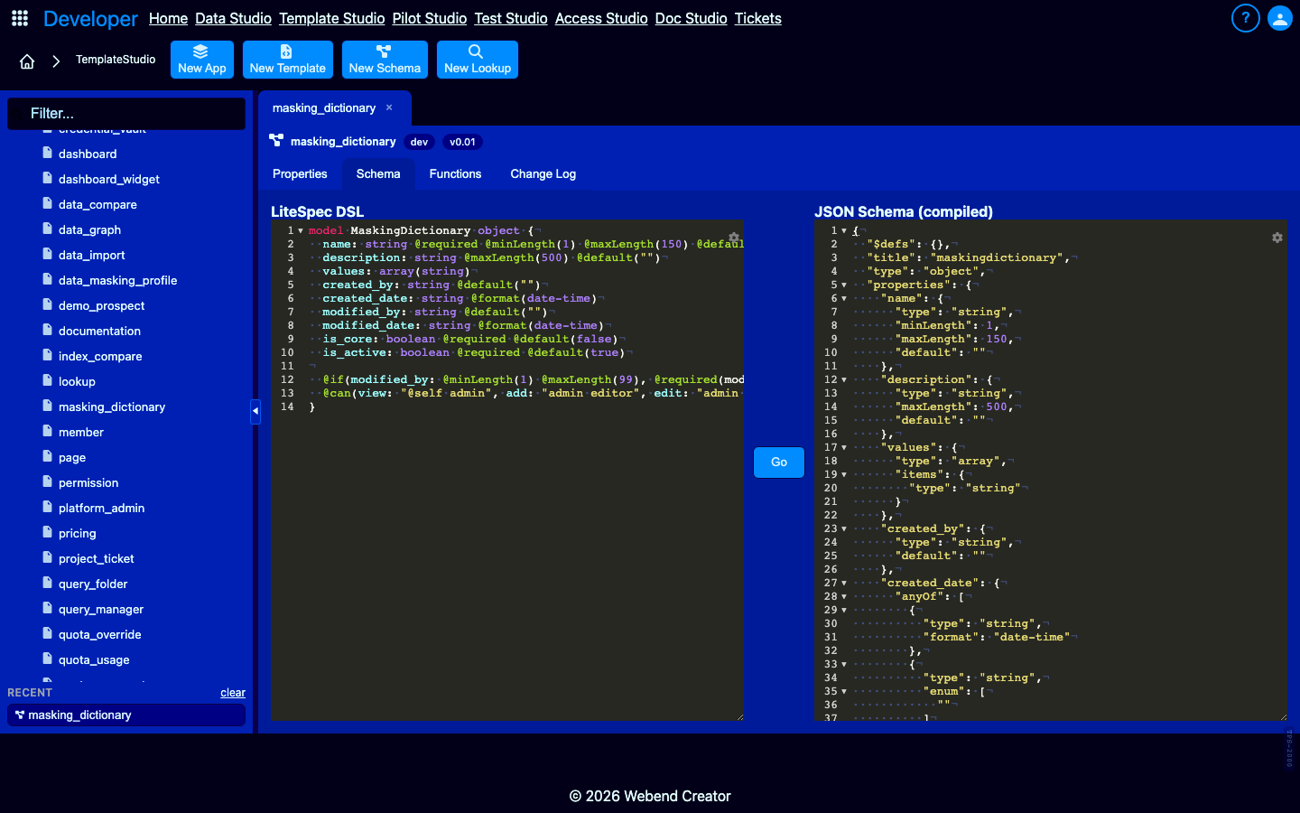The height and width of the screenshot is (813, 1300).
Task: Collapse the sidebar with the arrow handle
Action: [x=255, y=411]
